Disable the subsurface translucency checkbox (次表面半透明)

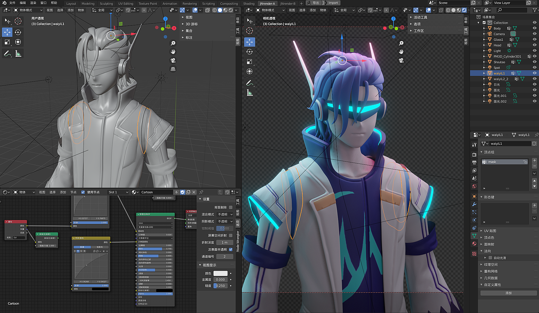(231, 249)
